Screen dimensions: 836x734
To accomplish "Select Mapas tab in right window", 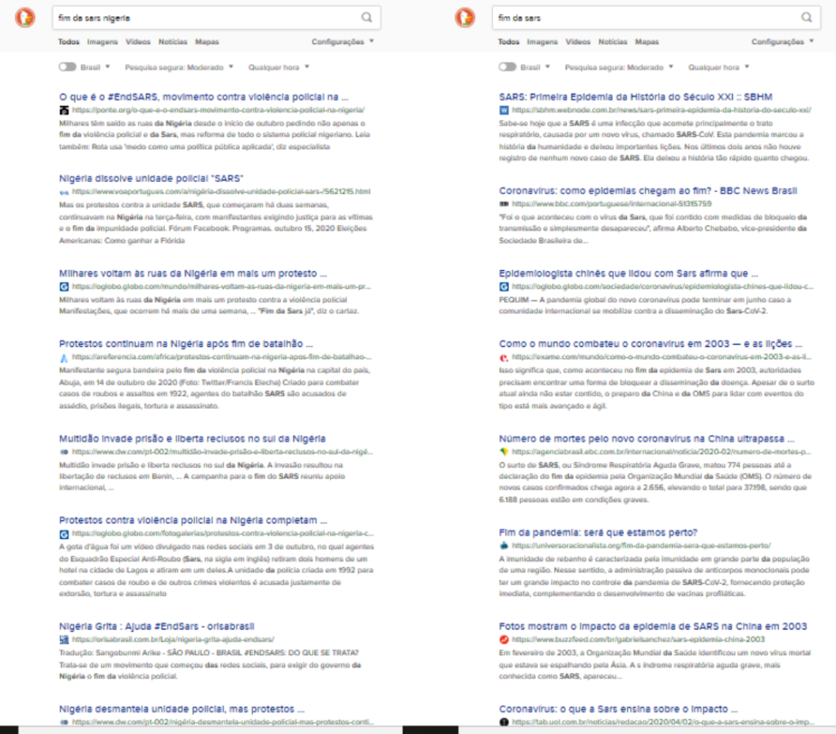I will point(647,42).
